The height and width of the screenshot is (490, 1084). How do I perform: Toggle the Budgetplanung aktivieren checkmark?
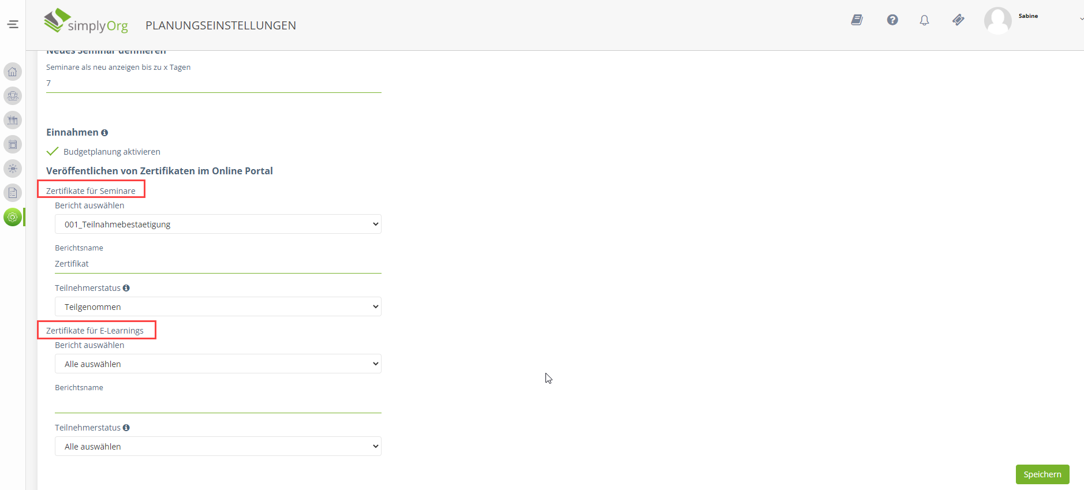pos(53,151)
